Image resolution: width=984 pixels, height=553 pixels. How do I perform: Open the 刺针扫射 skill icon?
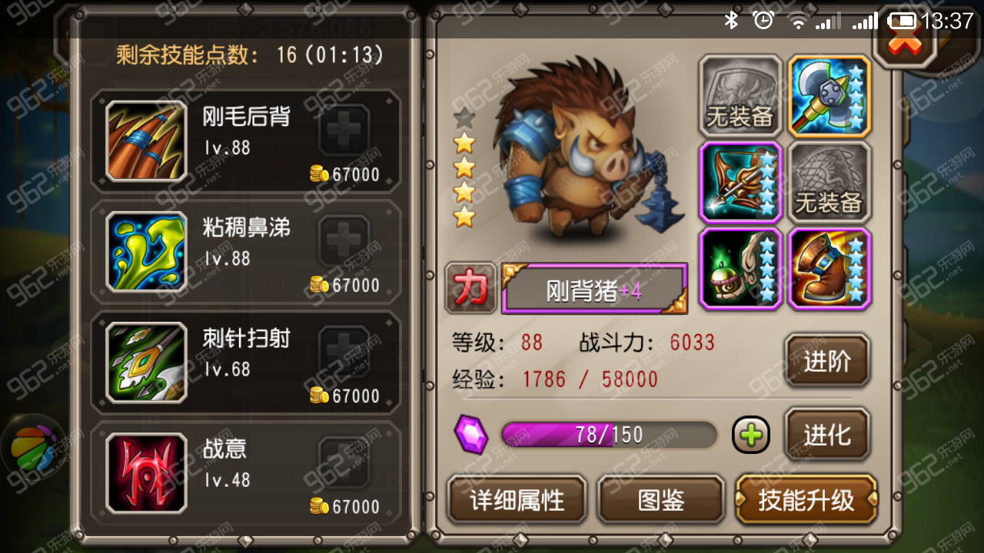[147, 363]
